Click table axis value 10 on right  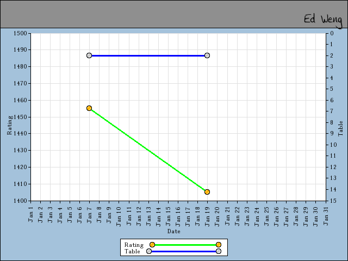click(333, 145)
